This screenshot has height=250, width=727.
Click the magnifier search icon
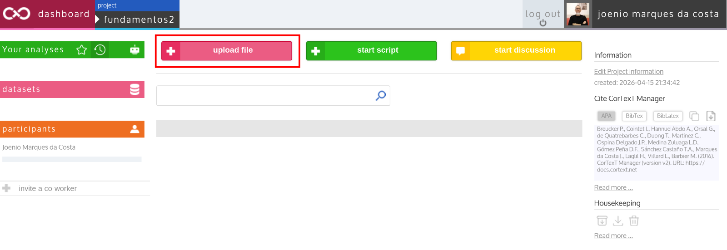(x=381, y=95)
